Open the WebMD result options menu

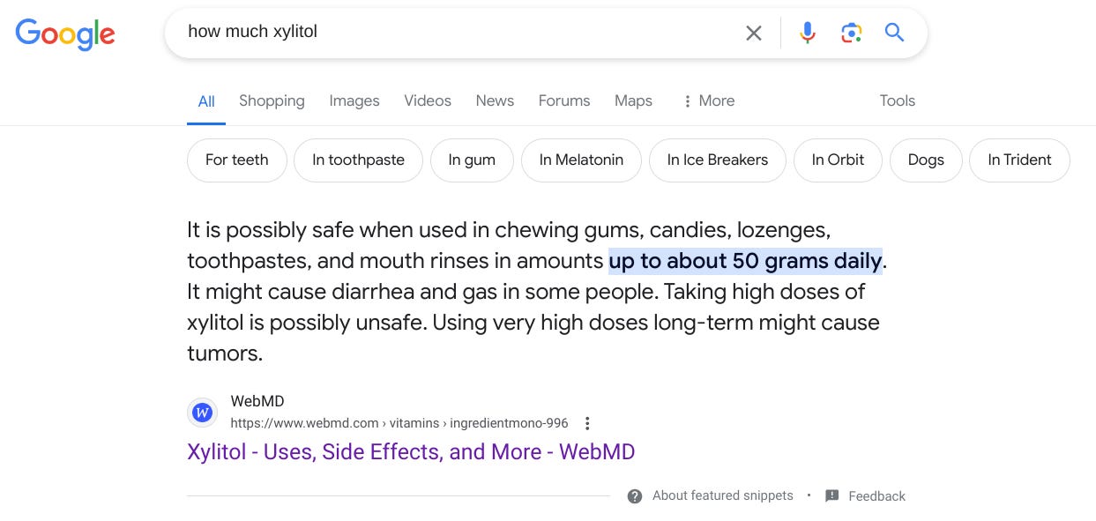click(x=588, y=423)
